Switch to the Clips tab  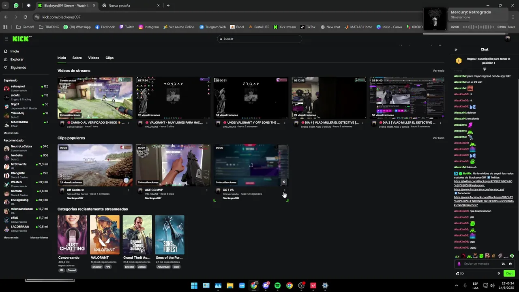pos(109,58)
